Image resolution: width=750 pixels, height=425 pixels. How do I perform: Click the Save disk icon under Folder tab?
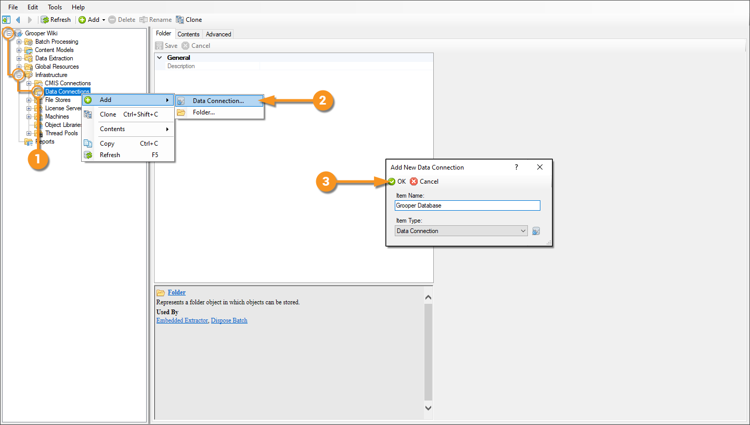[x=159, y=46]
